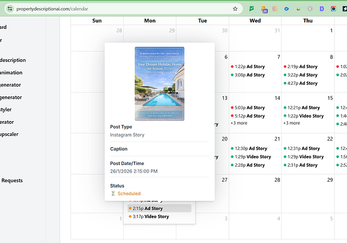Open the 3:08p Ad Story on Wednesday 7
The height and width of the screenshot is (243, 347).
(x=248, y=75)
